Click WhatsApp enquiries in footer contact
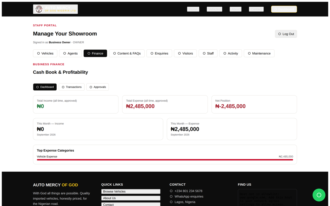 [189, 196]
